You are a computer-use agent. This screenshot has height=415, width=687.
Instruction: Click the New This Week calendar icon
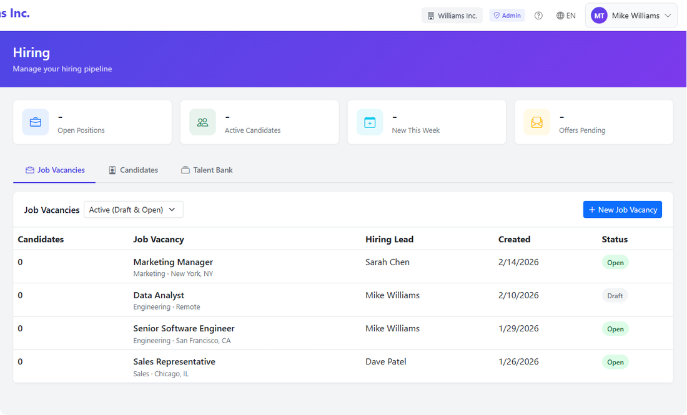click(369, 122)
